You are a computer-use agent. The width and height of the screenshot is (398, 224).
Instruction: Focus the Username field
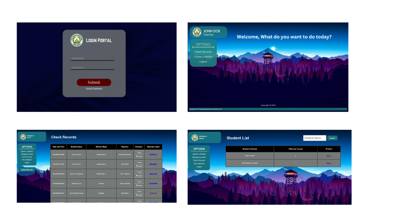[93, 58]
